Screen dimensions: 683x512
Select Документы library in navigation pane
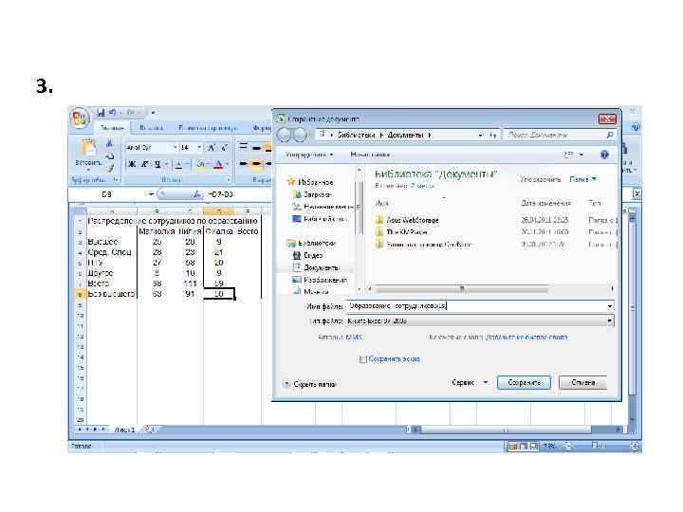click(321, 267)
